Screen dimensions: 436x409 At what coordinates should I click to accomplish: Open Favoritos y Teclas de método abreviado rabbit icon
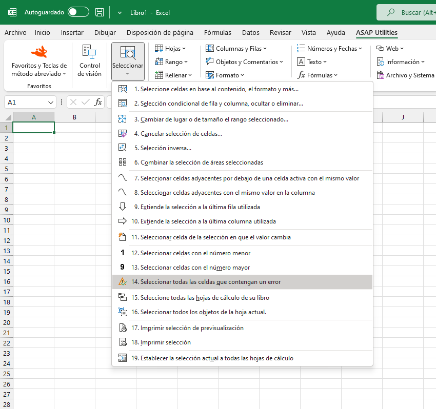pyautogui.click(x=39, y=52)
